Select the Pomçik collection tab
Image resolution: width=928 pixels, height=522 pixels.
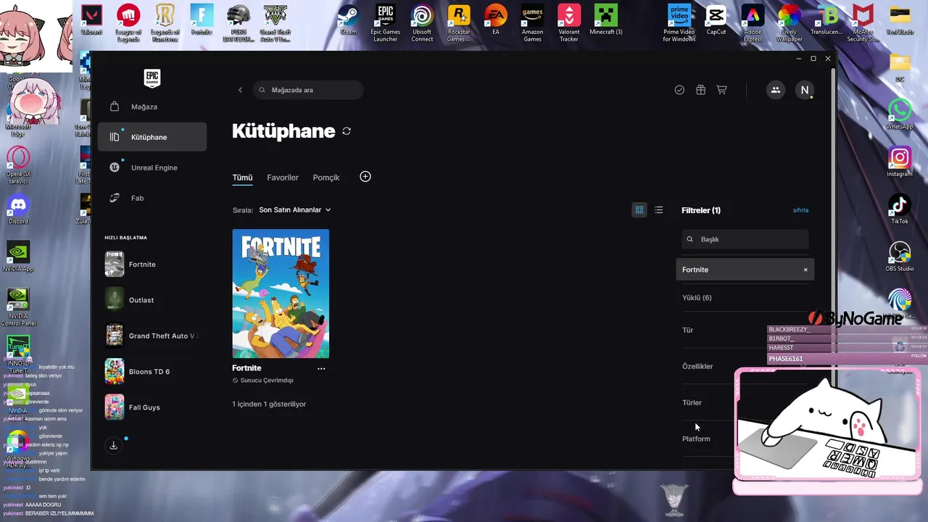(x=326, y=178)
